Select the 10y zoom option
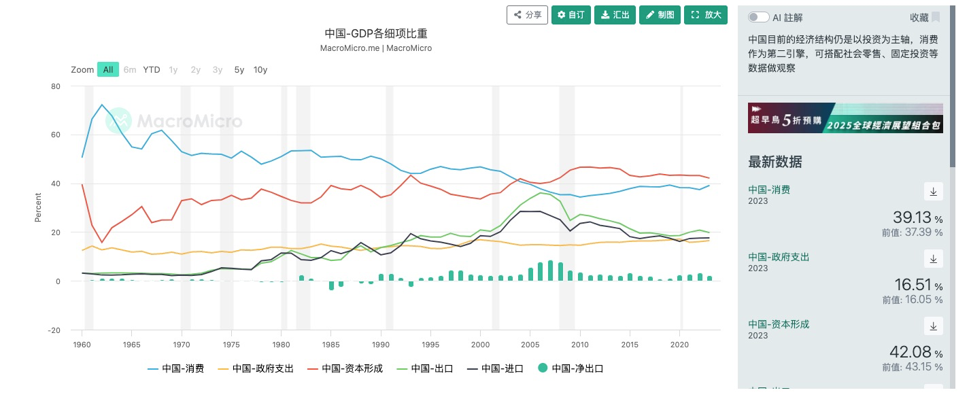 click(260, 69)
